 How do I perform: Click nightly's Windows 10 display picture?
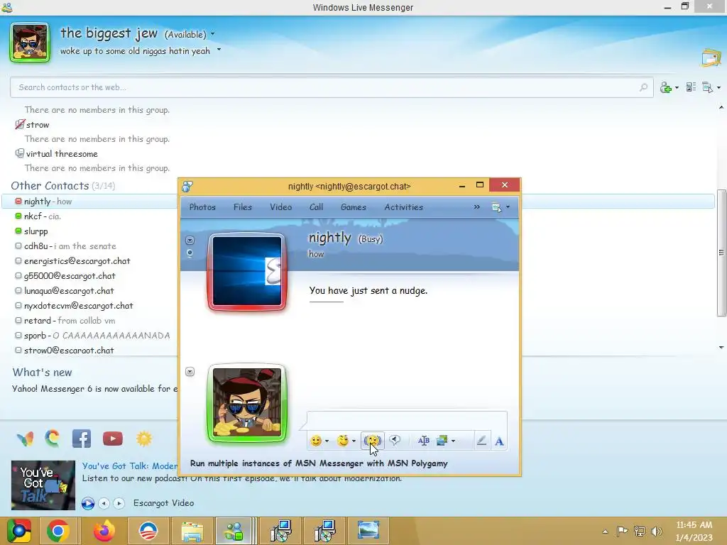click(x=246, y=272)
